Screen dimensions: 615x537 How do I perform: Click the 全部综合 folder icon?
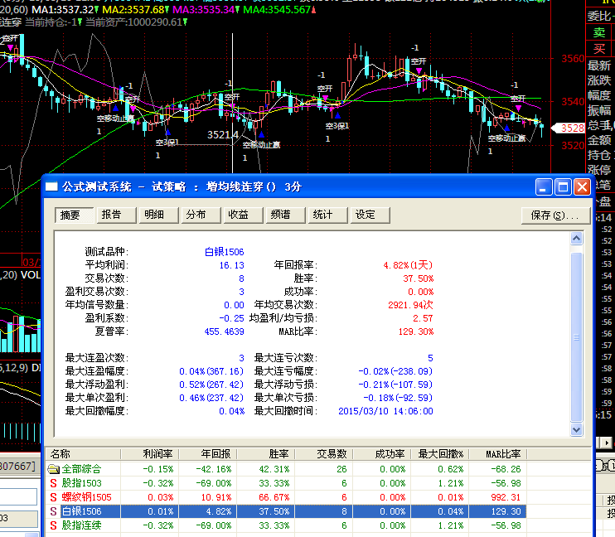(x=54, y=469)
